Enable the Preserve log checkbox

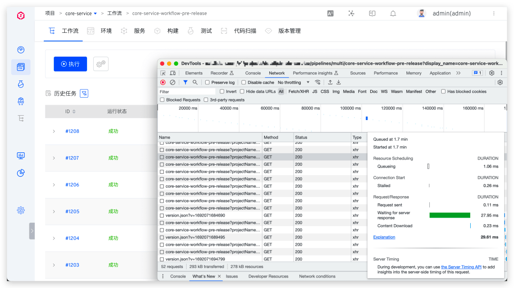pyautogui.click(x=208, y=82)
